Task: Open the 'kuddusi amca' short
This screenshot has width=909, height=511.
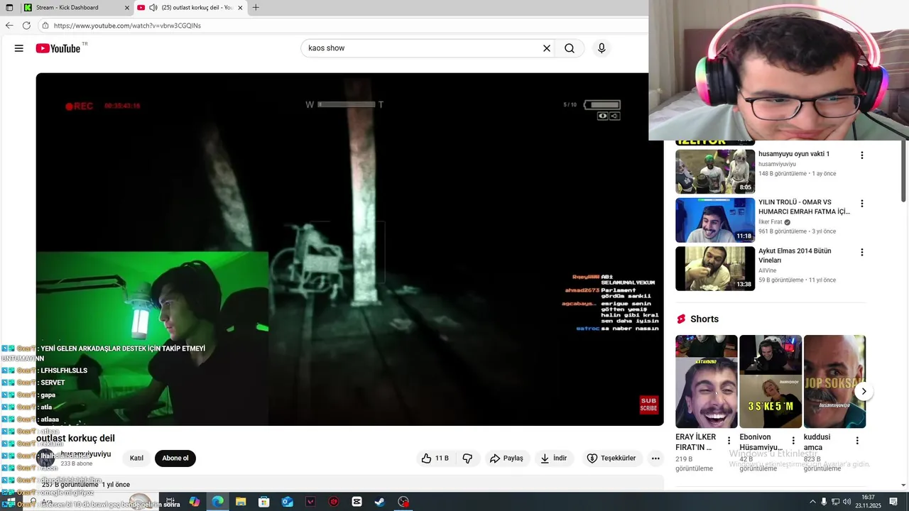Action: pyautogui.click(x=834, y=381)
